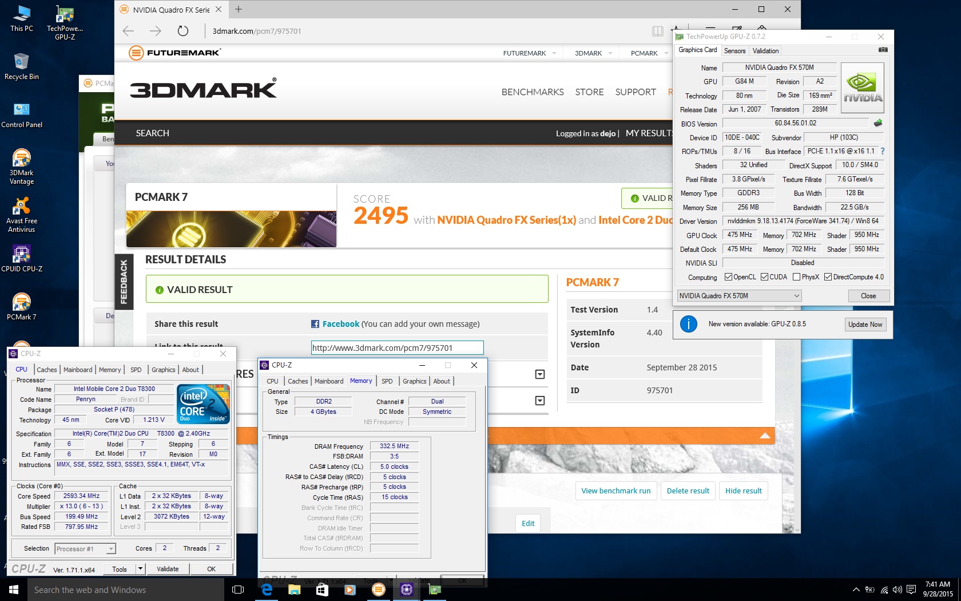Click the NVIDIA logo in GPU-Z
This screenshot has height=601, width=961.
pyautogui.click(x=863, y=88)
